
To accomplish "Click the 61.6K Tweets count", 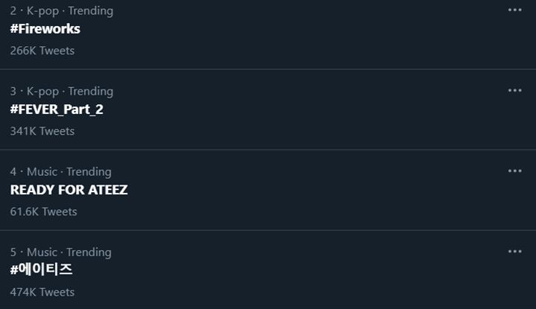I will 44,211.
